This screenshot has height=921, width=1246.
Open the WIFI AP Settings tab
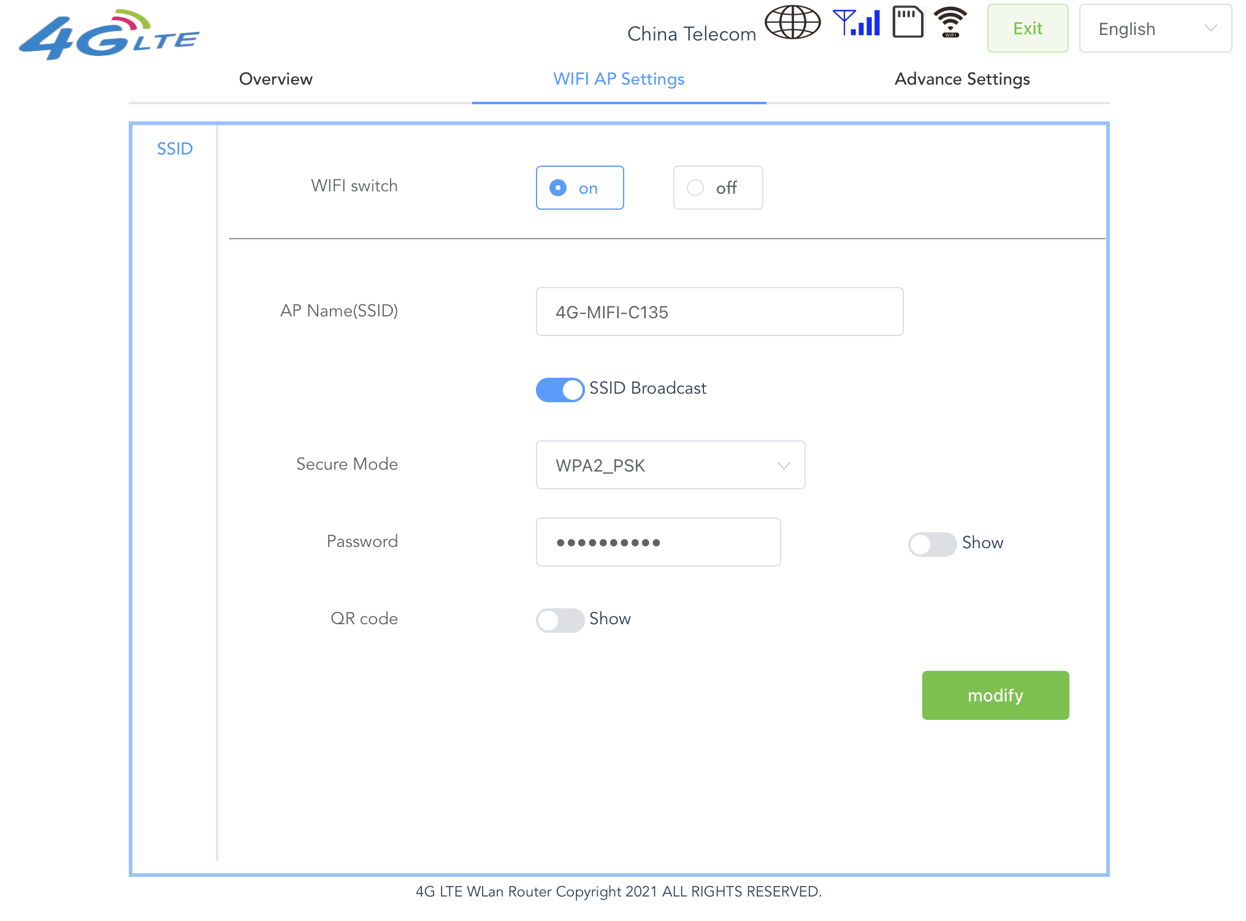619,79
